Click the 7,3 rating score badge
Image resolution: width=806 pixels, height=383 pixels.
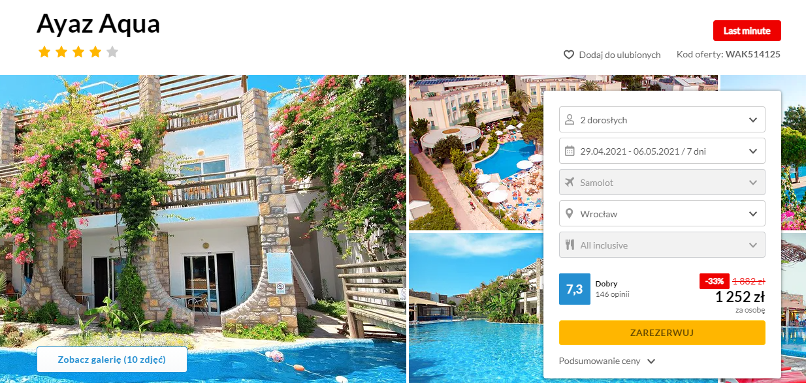[x=575, y=289]
